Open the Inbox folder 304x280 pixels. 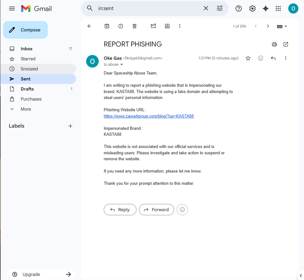coord(39,49)
